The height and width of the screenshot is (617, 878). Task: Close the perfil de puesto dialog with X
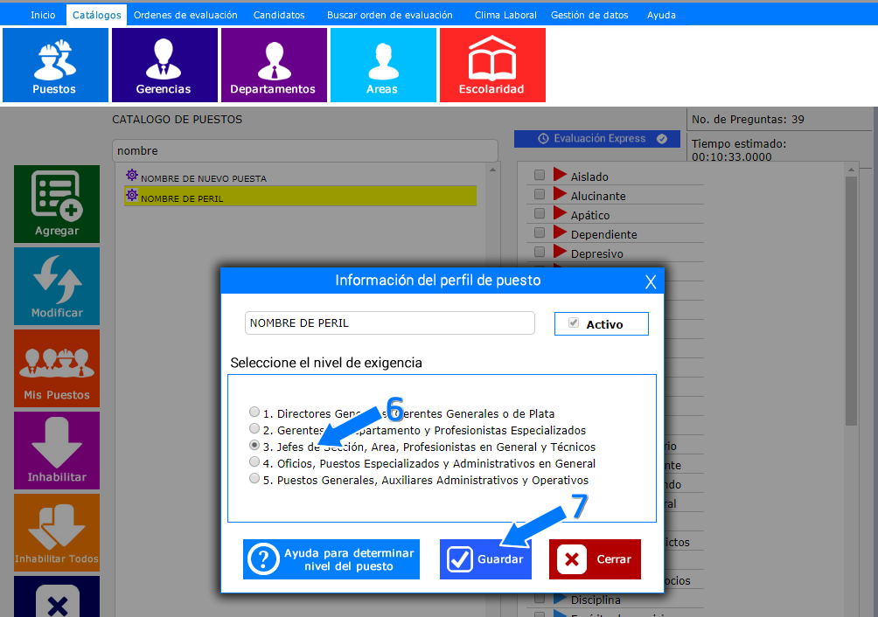point(650,281)
